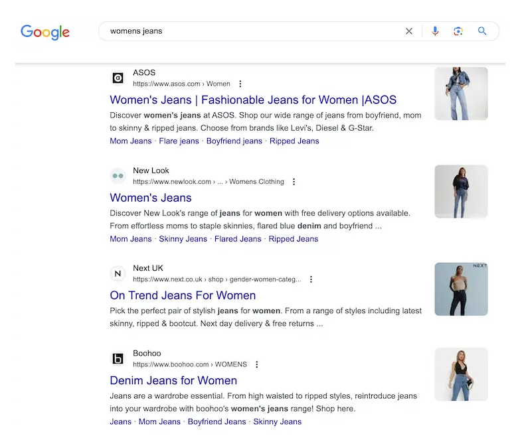Open more options for Boohoo result
This screenshot has height=436, width=512.
pyautogui.click(x=257, y=364)
